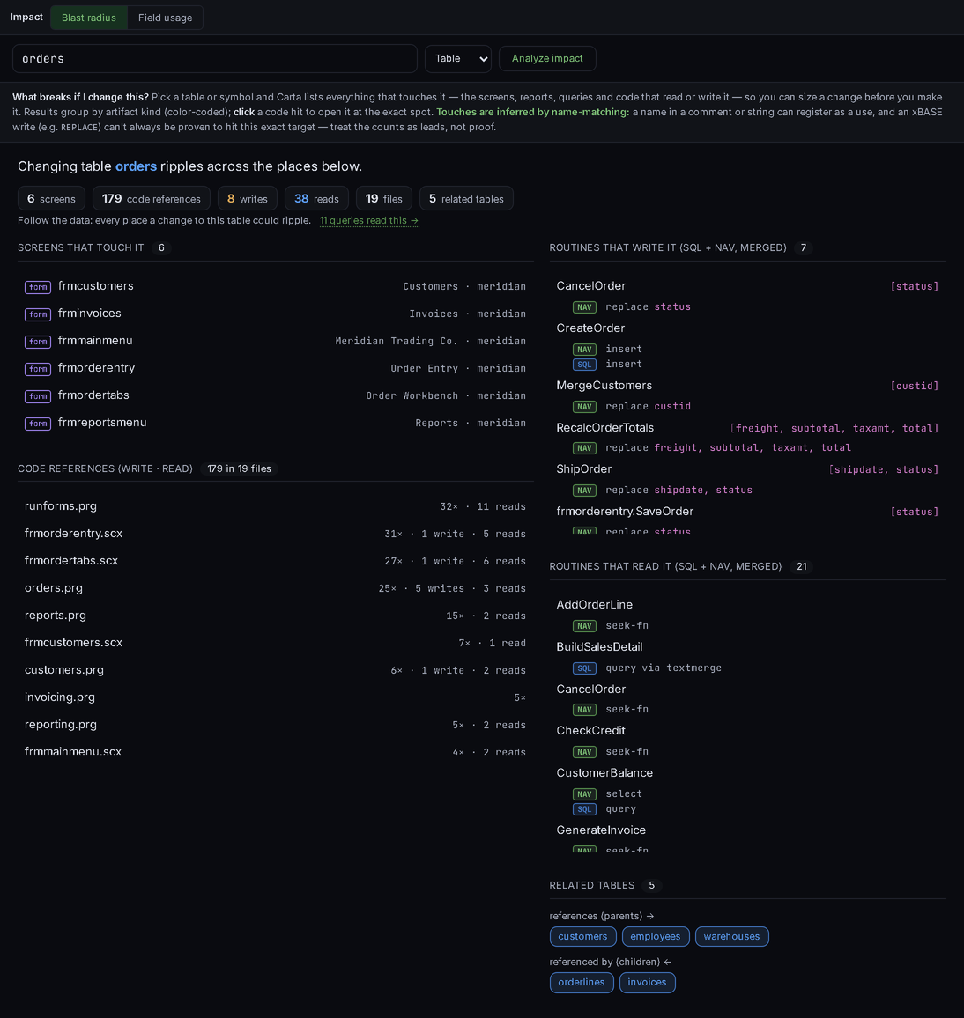
Task: Open the AddOrderLine read routine
Action: pos(595,604)
